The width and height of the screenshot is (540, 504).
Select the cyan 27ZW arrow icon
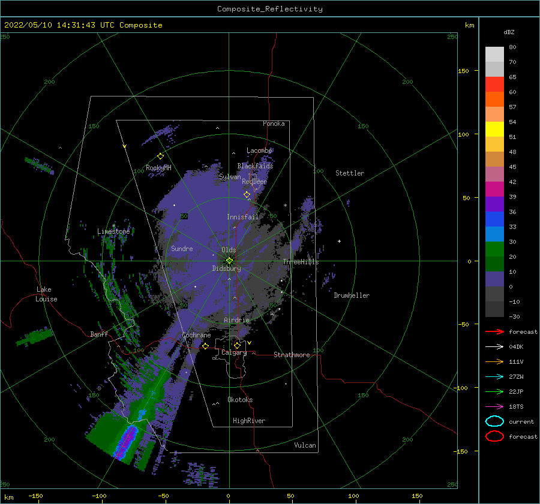(494, 376)
